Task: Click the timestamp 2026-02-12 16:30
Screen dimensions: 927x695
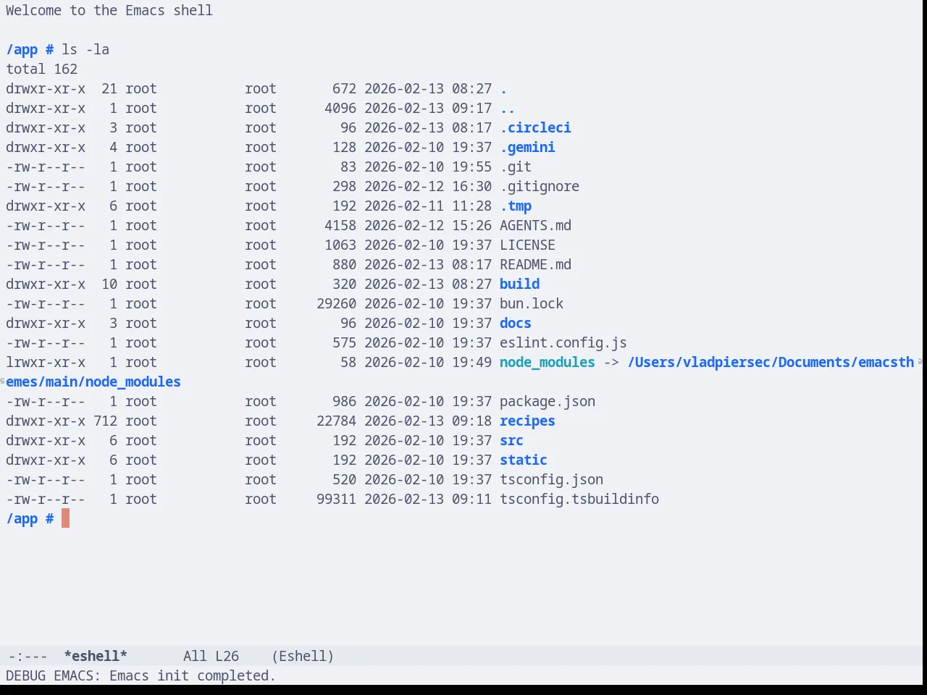Action: [x=428, y=186]
